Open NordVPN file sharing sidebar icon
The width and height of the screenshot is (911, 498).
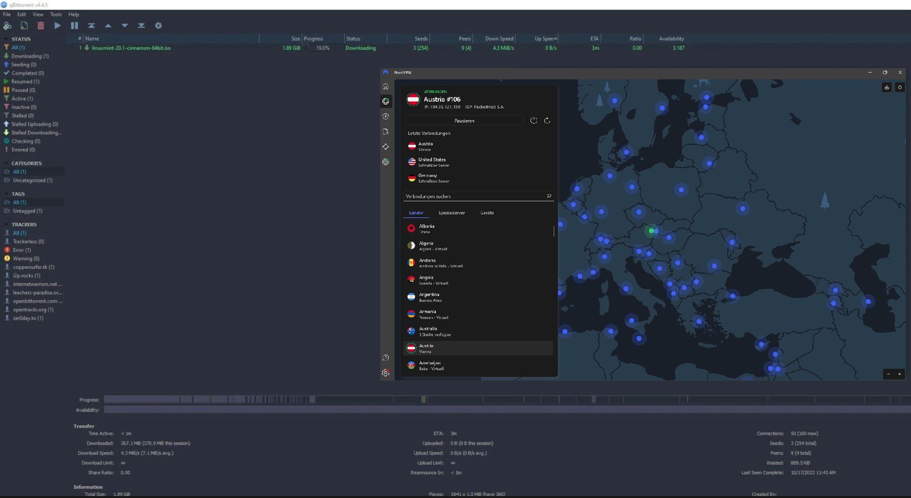tap(386, 132)
